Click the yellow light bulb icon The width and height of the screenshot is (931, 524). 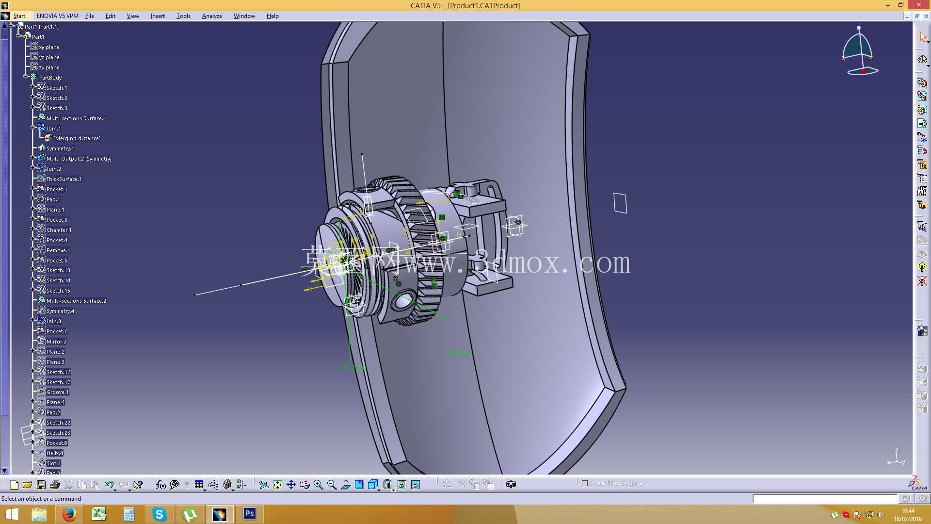(922, 267)
